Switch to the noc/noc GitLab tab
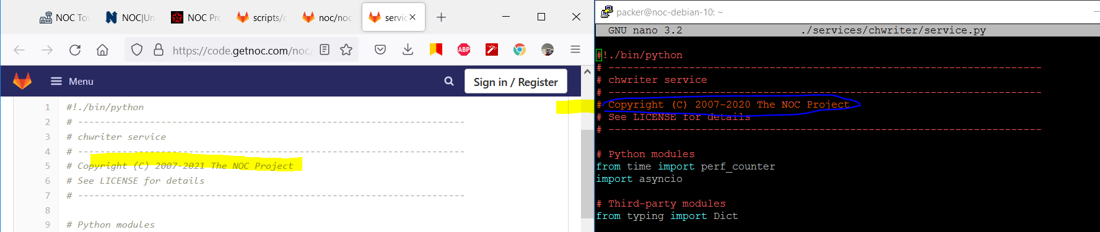The image size is (1100, 232). [x=327, y=17]
